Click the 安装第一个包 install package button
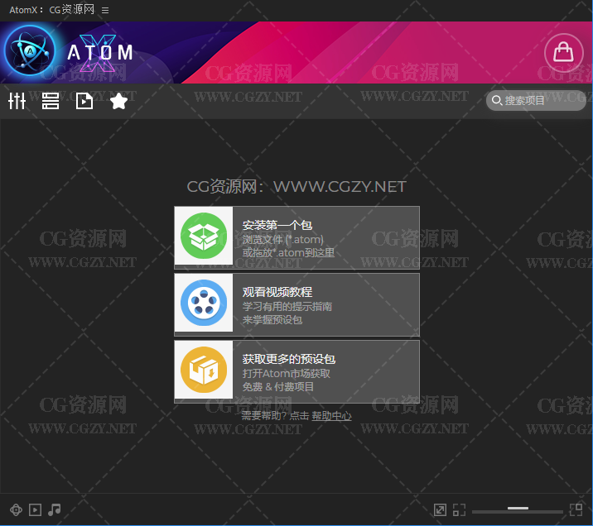593x526 pixels. 296,237
